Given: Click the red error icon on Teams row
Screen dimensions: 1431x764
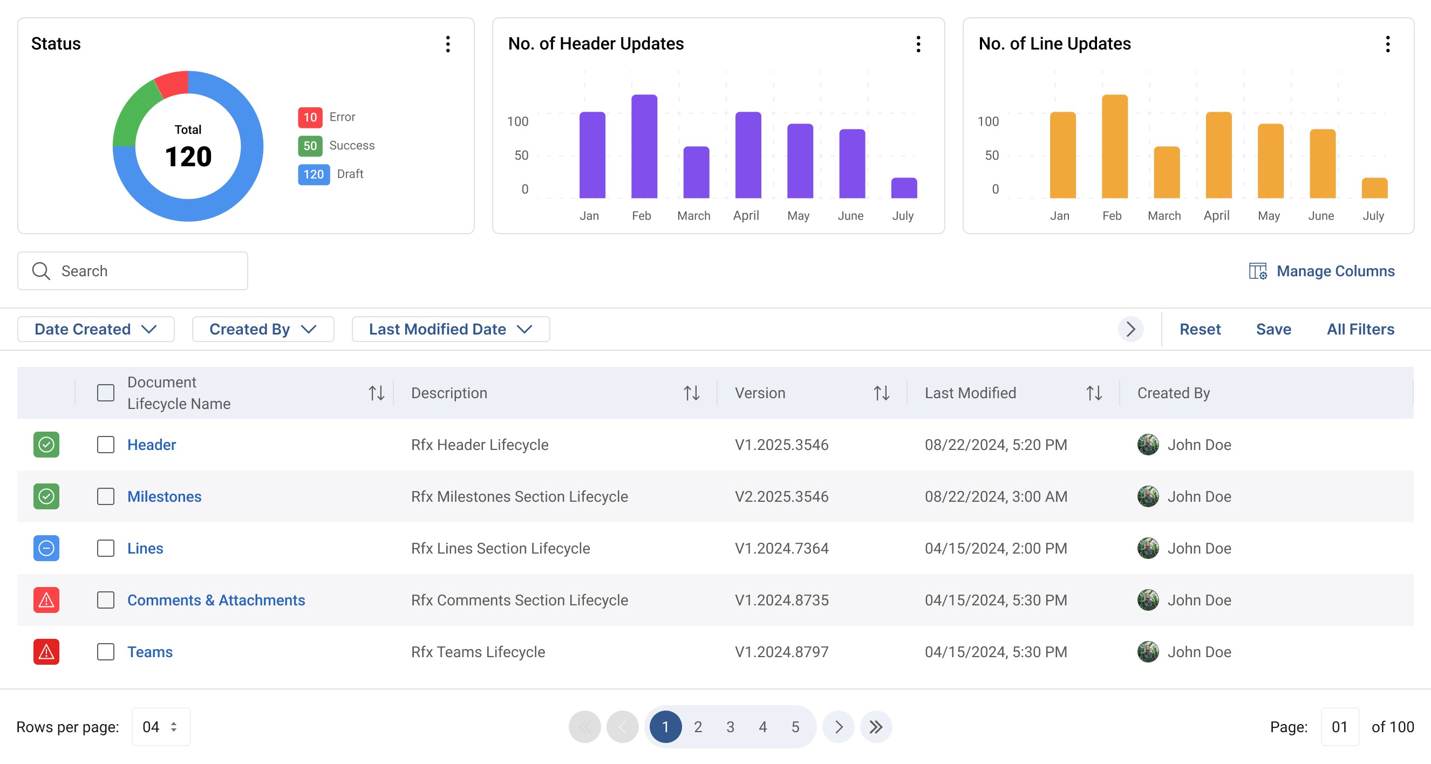Looking at the screenshot, I should coord(46,652).
